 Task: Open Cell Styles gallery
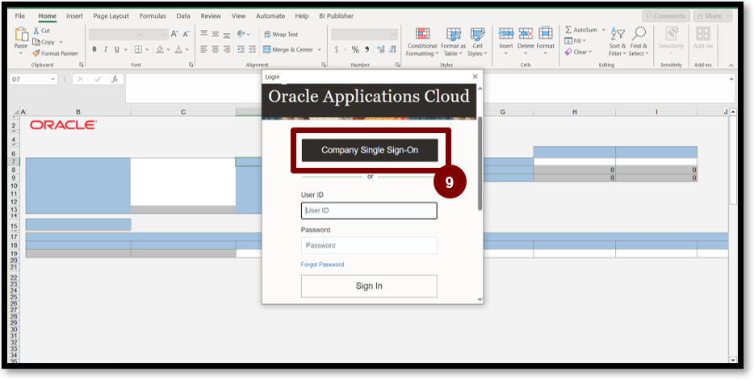tap(477, 42)
